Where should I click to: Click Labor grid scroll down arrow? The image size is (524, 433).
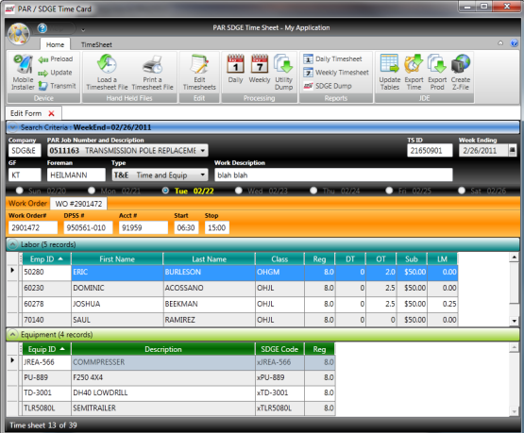click(514, 321)
